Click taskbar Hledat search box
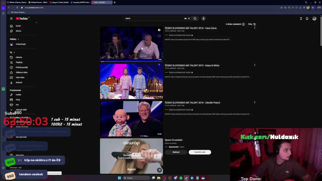This screenshot has height=181, width=322. pos(136,178)
